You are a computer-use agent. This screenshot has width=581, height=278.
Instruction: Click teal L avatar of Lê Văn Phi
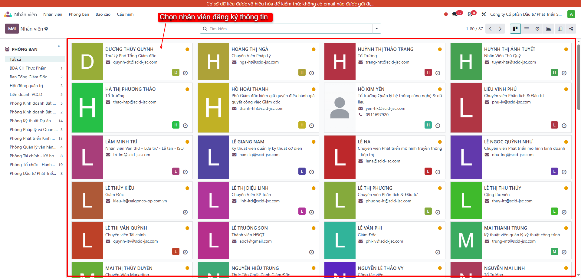(x=340, y=240)
